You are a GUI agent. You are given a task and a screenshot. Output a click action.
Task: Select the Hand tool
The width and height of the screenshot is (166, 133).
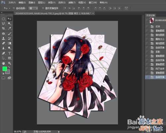pyautogui.click(x=3, y=63)
